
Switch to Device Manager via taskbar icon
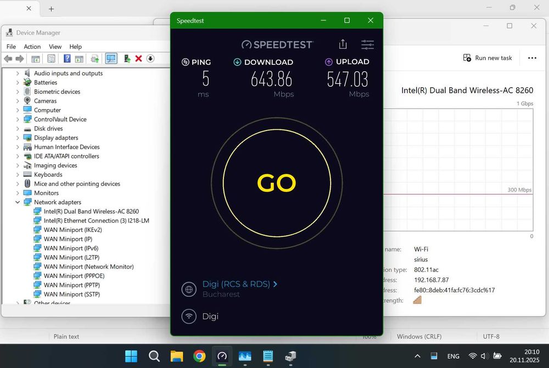290,356
